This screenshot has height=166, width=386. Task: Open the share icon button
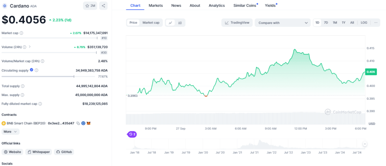tap(103, 6)
